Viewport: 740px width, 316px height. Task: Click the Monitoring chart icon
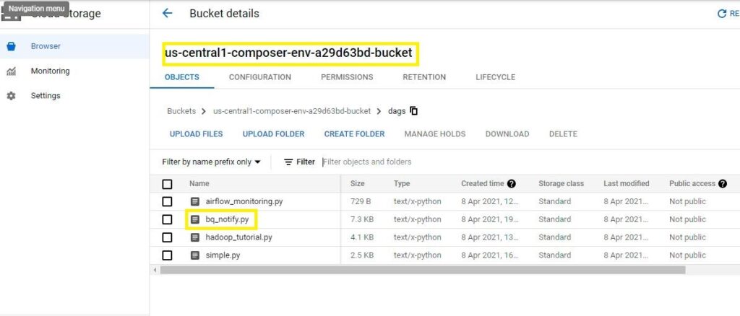click(11, 71)
